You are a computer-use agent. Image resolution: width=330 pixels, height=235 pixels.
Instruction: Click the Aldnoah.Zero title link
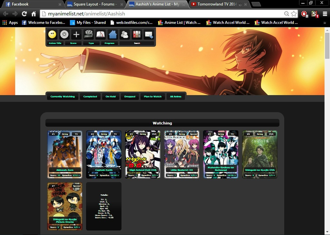pyautogui.click(x=65, y=170)
